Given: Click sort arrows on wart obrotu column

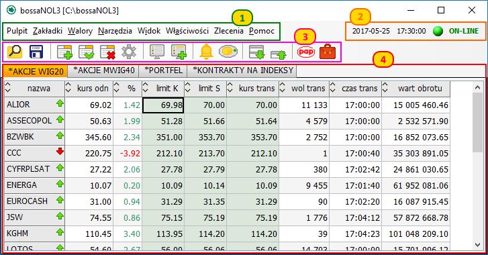Looking at the screenshot, I should tap(385, 89).
